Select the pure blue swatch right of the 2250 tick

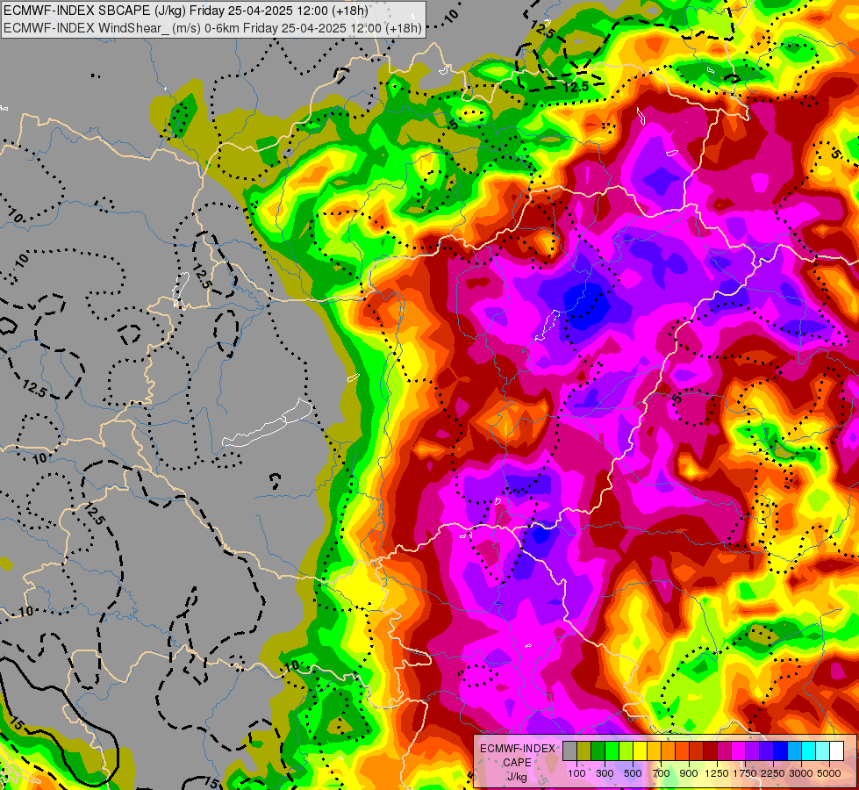coord(781,750)
